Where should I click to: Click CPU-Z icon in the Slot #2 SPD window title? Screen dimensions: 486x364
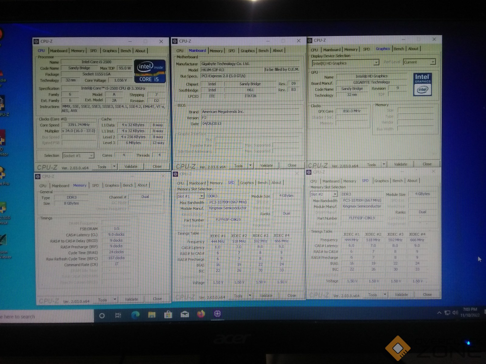pyautogui.click(x=309, y=172)
